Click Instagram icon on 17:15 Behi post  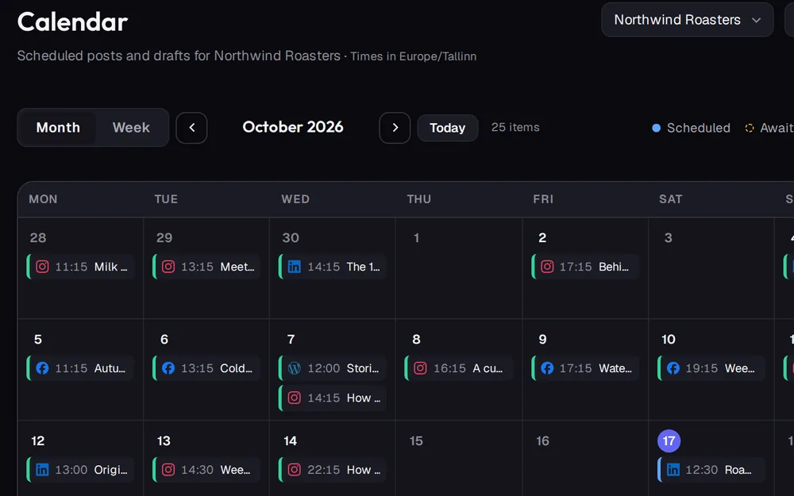click(547, 267)
